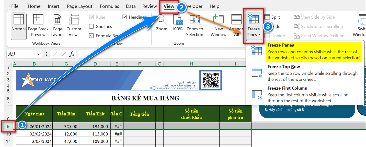Click Zoom to Selection icon
This screenshot has width=366, height=147.
[195, 20]
